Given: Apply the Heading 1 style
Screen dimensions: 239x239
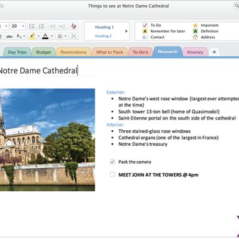Looking at the screenshot, I should (x=104, y=27).
